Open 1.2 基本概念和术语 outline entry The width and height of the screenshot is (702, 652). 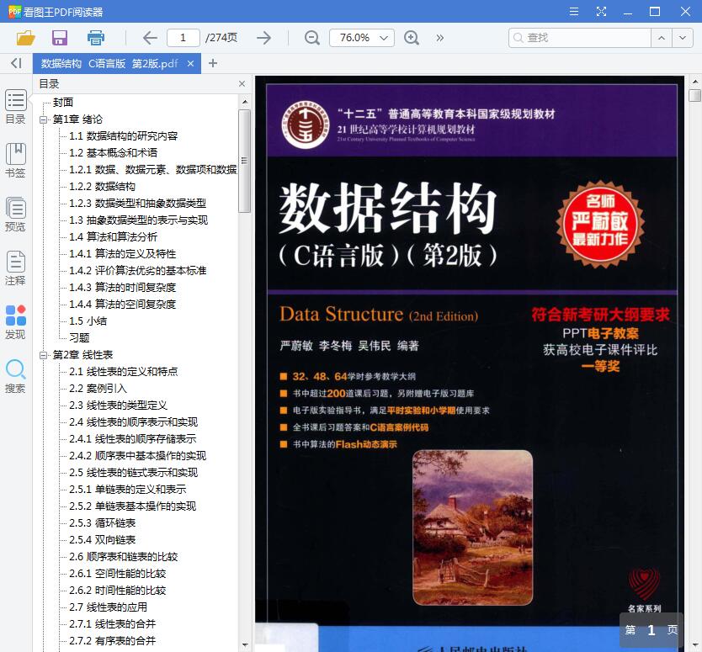(114, 153)
